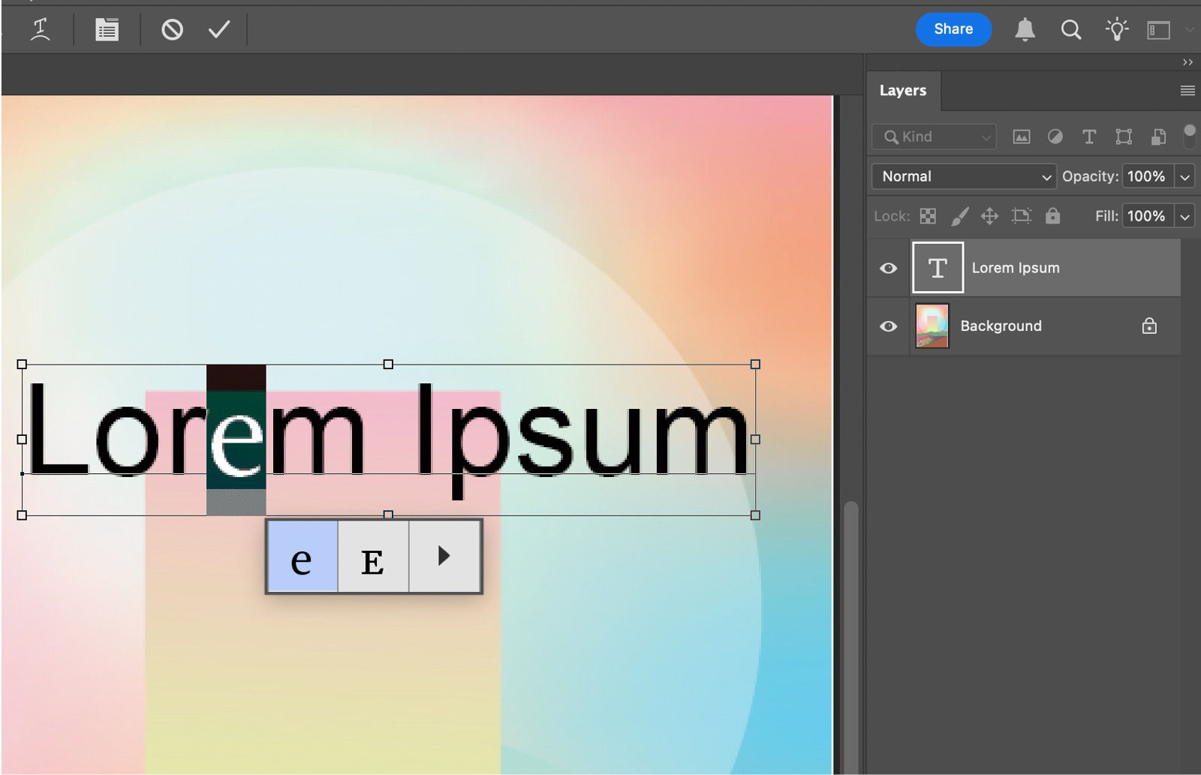Click the blue Share button

pyautogui.click(x=953, y=29)
